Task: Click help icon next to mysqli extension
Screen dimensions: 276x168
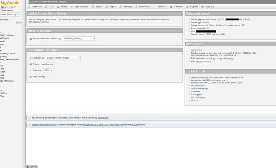Action: tap(214, 59)
